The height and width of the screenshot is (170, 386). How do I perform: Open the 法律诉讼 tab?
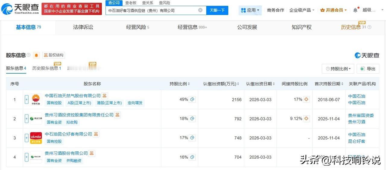[x=83, y=27]
